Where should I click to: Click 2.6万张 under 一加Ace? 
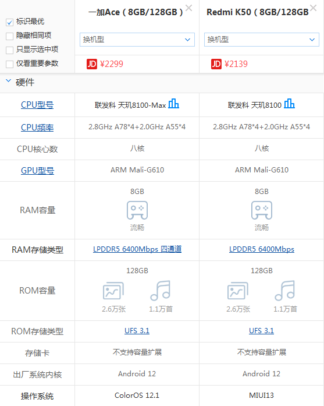pos(113,309)
